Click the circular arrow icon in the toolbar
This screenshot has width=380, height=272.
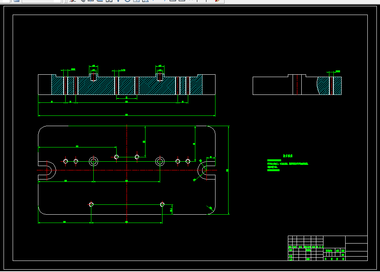127,1
